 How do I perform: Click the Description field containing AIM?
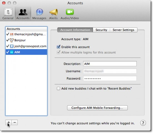[110, 64]
